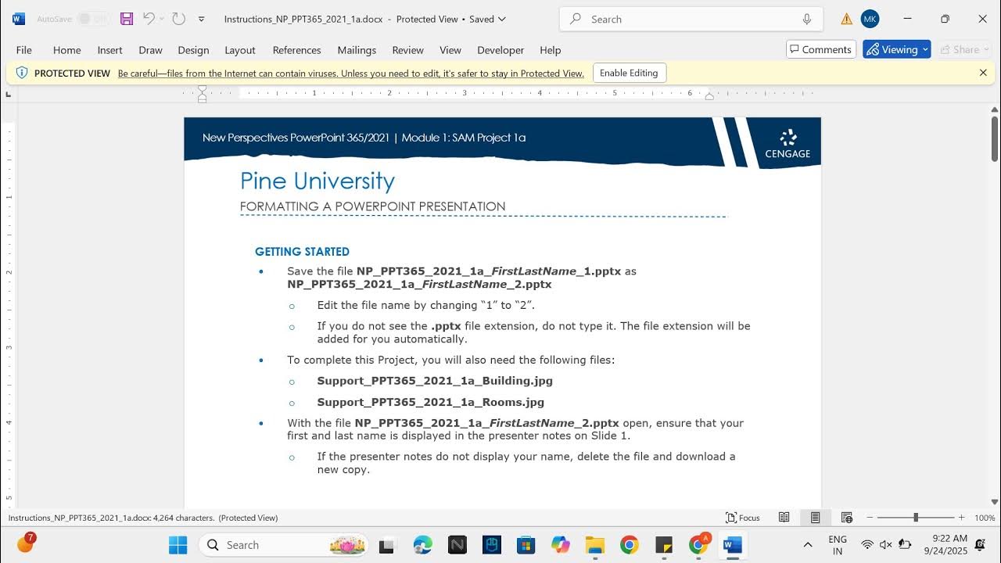Toggle the AutoSave switch
1001x563 pixels.
click(93, 19)
